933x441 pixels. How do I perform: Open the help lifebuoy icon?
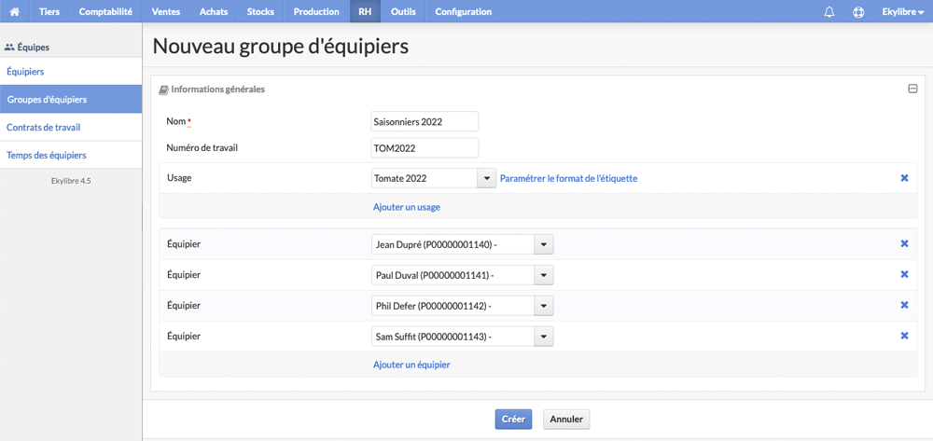click(858, 12)
